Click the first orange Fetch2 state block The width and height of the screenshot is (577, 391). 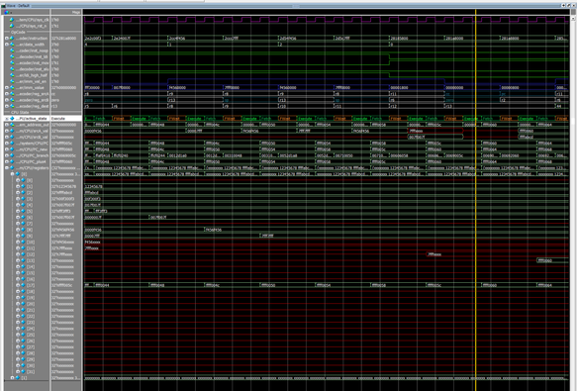[122, 119]
